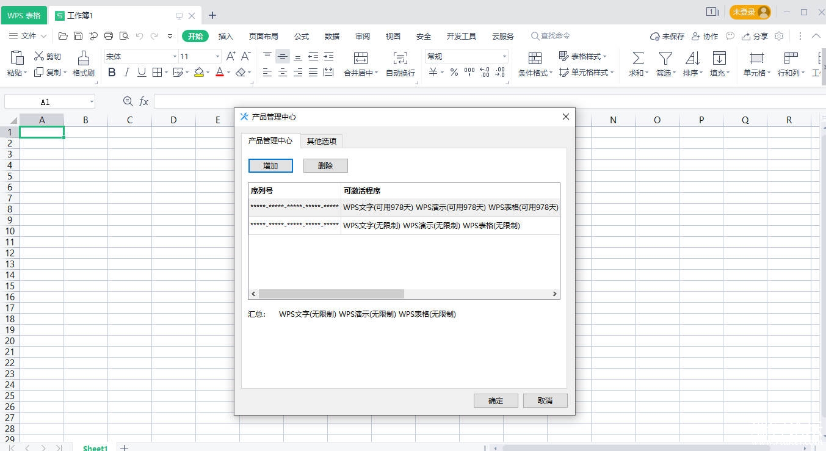Switch to the 插入 (Insert) ribbon tab
Viewport: 826px width, 451px height.
pyautogui.click(x=226, y=36)
